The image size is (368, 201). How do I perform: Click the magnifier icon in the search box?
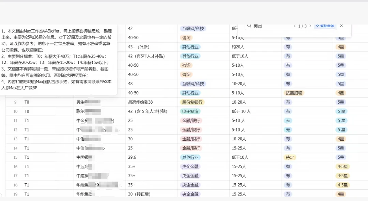(x=249, y=26)
